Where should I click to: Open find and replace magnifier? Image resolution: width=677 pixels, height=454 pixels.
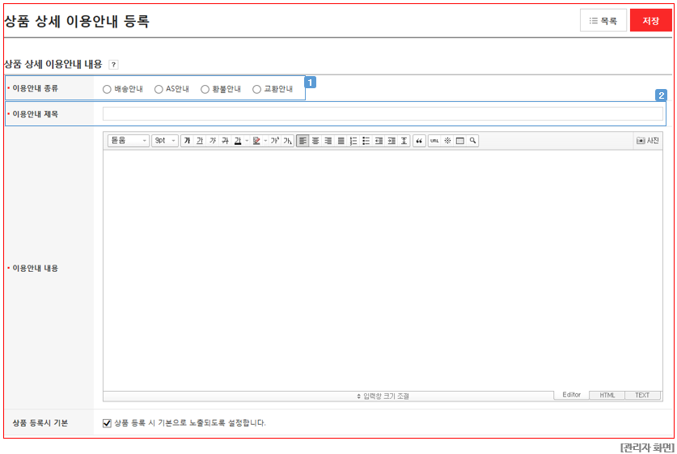tap(472, 141)
